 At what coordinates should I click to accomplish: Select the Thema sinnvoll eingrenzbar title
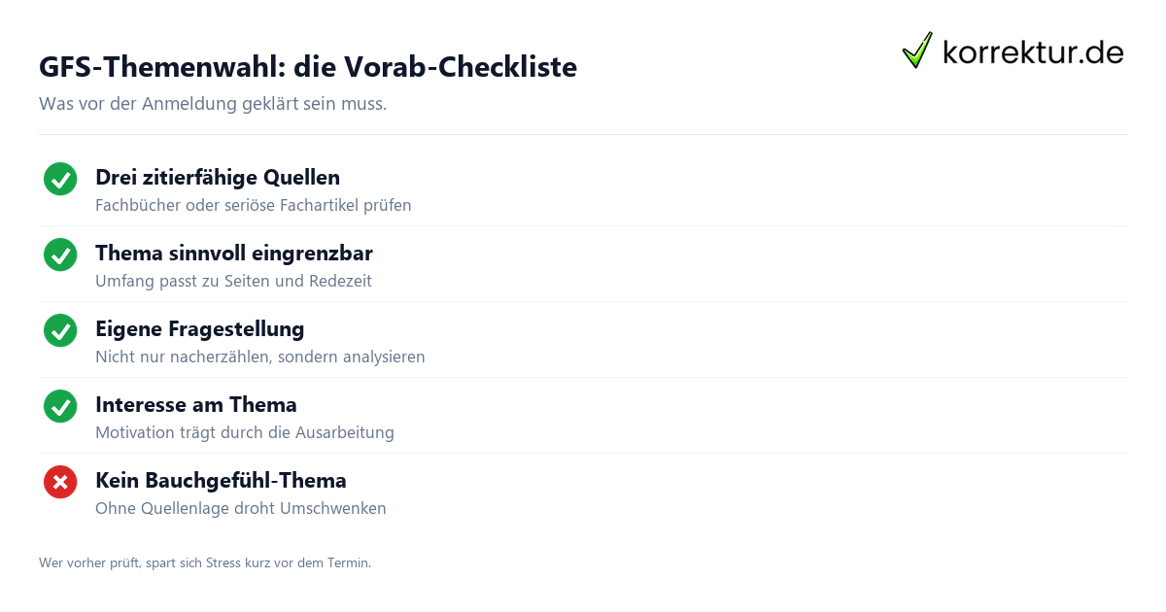[234, 254]
